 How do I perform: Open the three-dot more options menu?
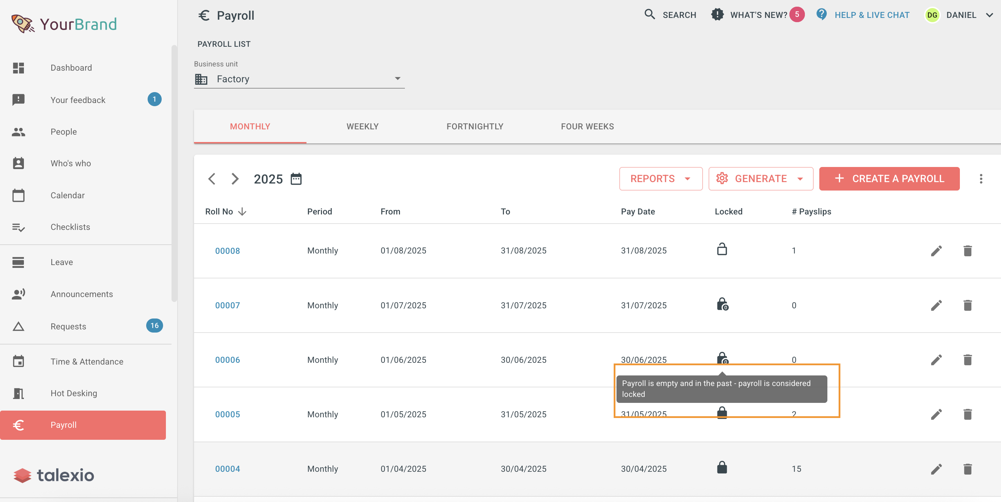pos(981,179)
